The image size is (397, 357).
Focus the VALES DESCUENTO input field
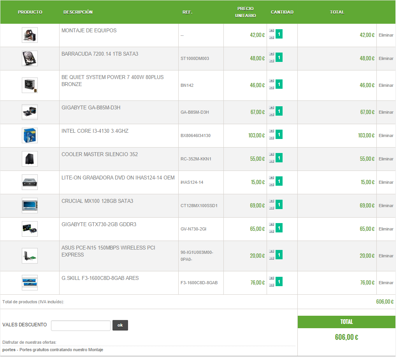tap(81, 325)
